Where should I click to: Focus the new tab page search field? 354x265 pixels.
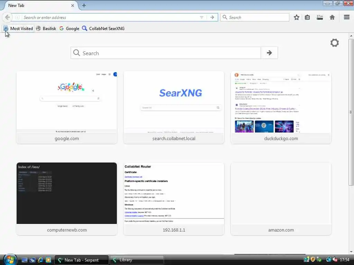166,53
